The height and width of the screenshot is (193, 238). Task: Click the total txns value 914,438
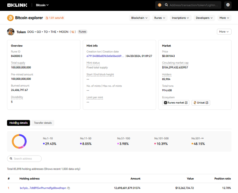(167, 90)
